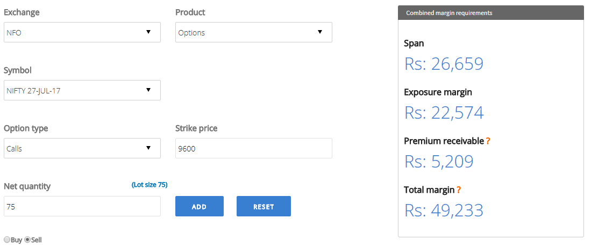Click the Span value Rs: 26,659
591x247 pixels.
(444, 64)
